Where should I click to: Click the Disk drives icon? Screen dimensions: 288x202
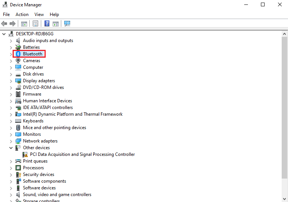(x=18, y=74)
